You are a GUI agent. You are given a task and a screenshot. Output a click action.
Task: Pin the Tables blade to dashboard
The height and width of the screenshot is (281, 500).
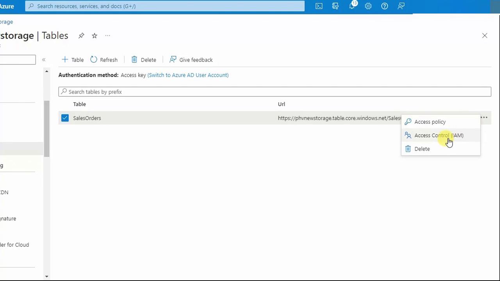point(81,36)
